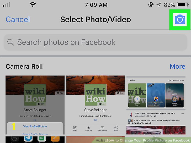This screenshot has height=143, width=191.
Task: Select the Stories news feed thumbnail
Action: click(156, 105)
